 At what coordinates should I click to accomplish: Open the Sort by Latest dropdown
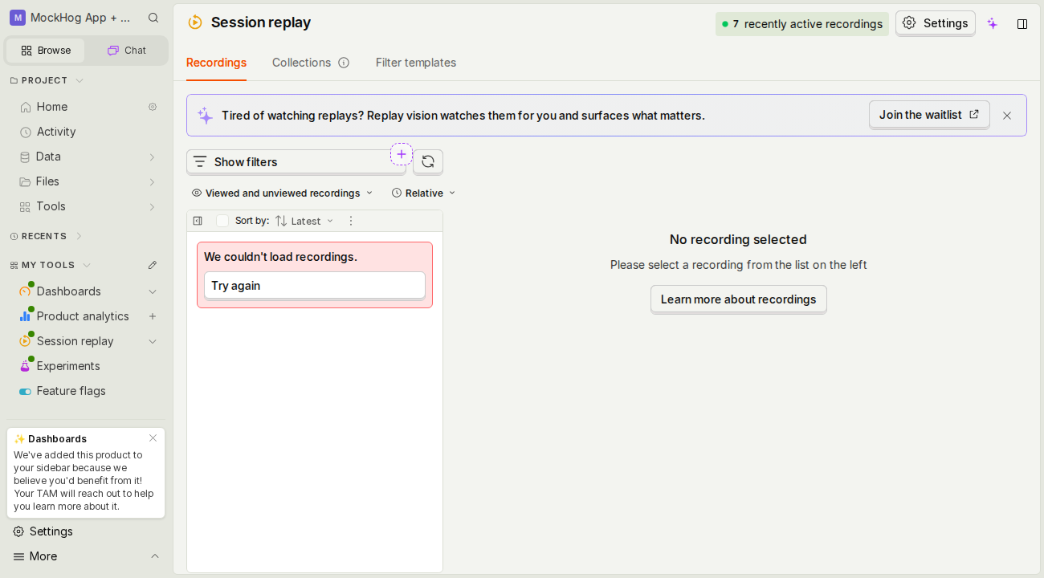[304, 221]
